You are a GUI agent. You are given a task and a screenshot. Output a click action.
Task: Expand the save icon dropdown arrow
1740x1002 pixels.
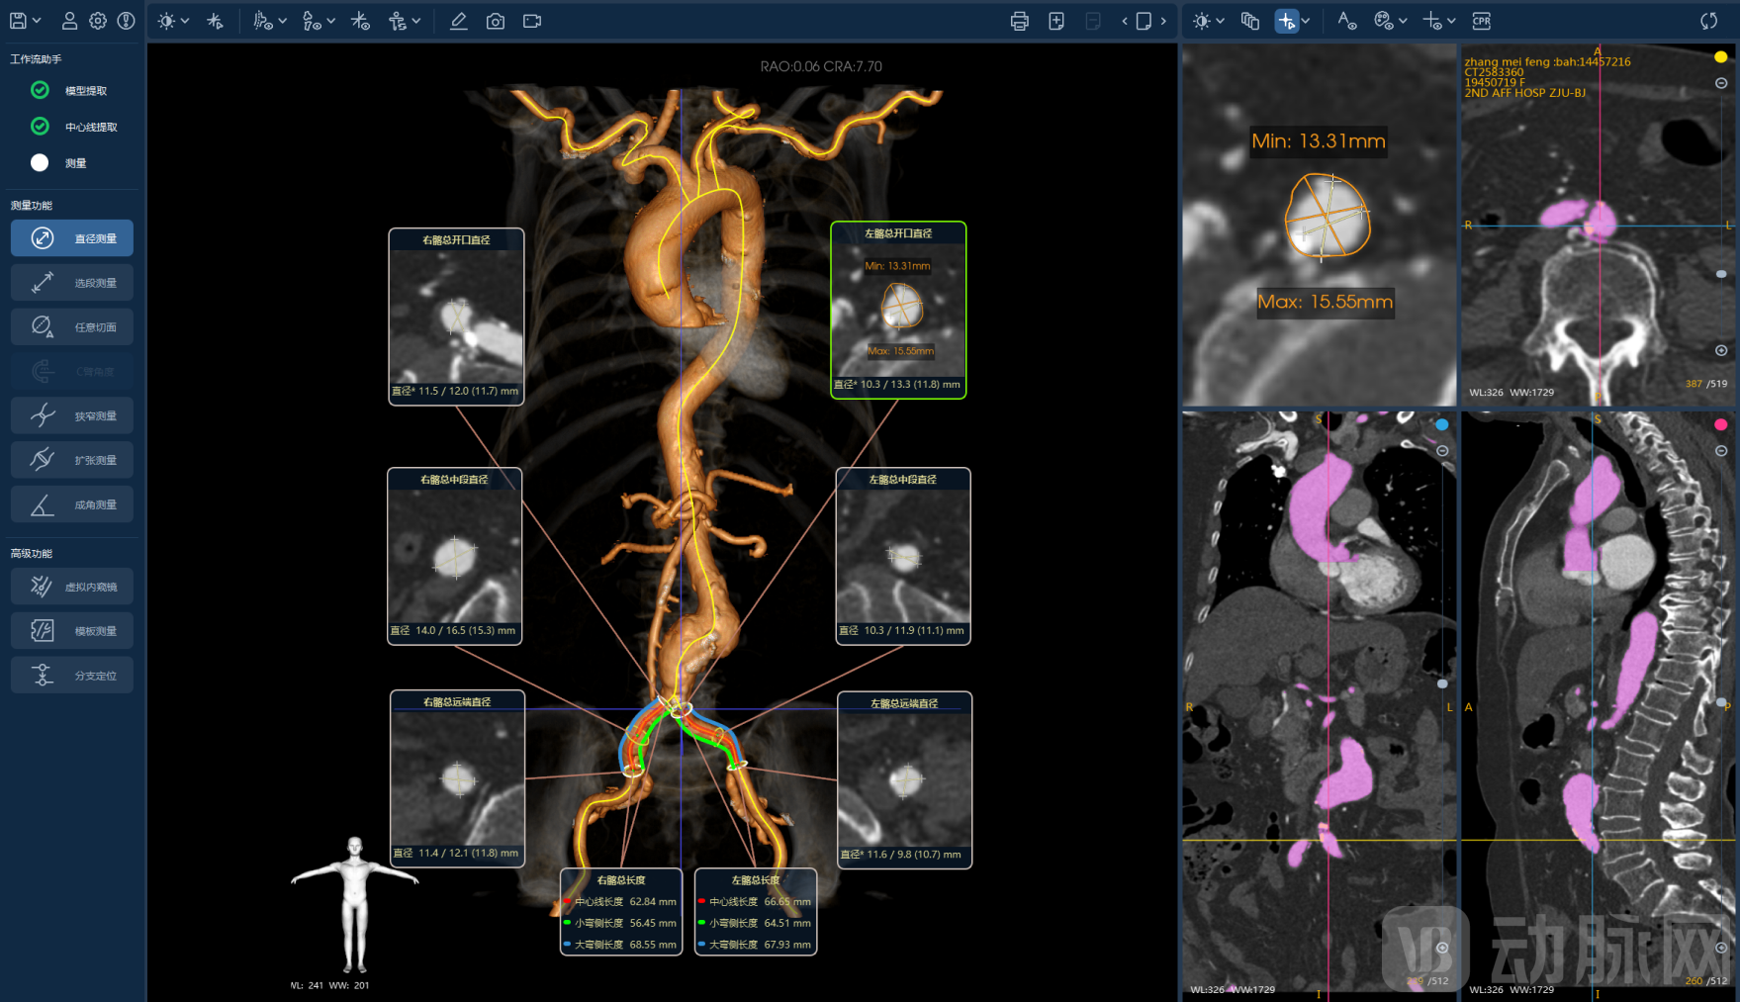[x=37, y=21]
